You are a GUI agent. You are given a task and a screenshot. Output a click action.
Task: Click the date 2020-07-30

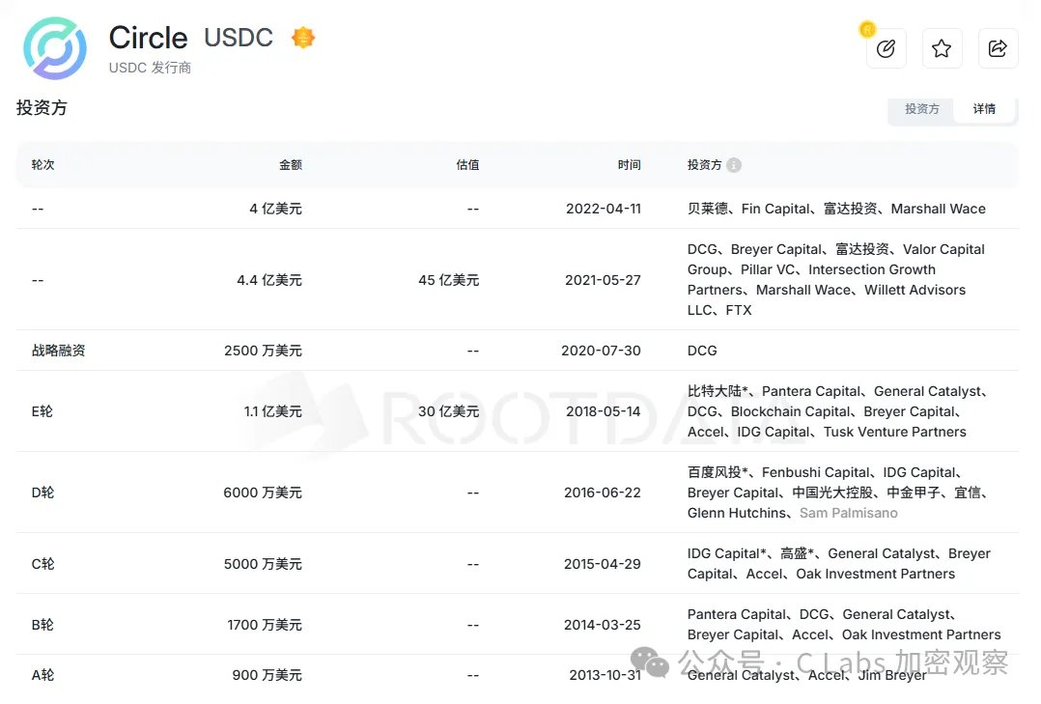tap(601, 351)
